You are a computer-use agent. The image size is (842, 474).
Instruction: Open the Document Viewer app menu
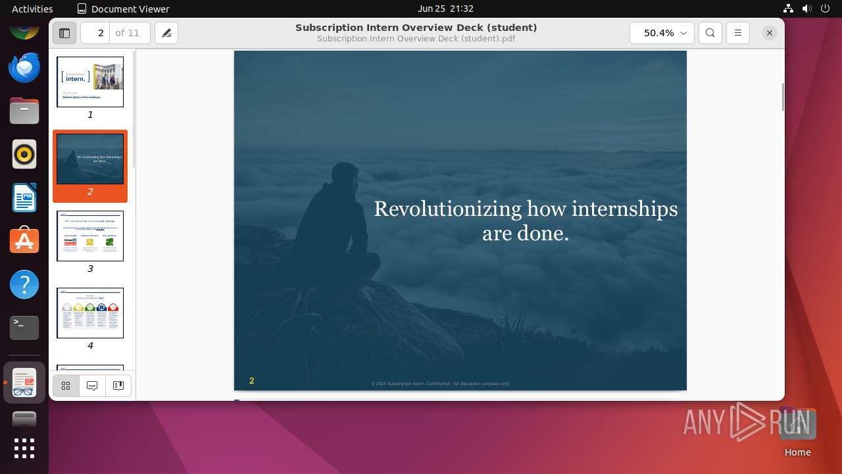click(x=124, y=9)
